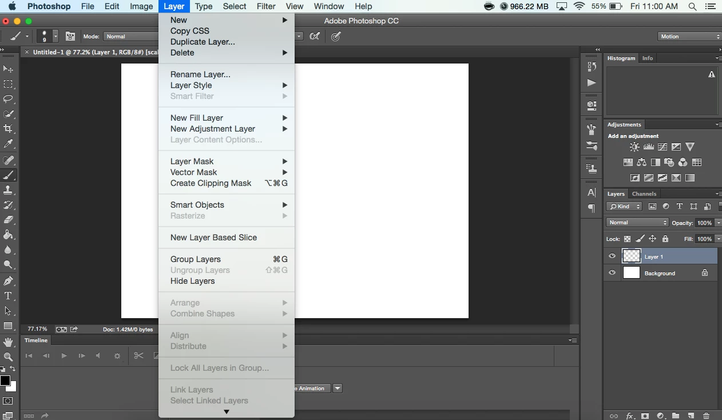The width and height of the screenshot is (722, 420).
Task: Open the Layer Style submenu
Action: pos(227,85)
